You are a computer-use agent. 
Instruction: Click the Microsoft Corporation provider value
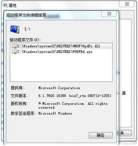59,88
